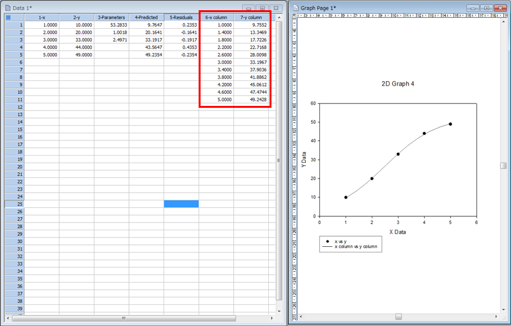
Task: Click the x column vs y column legend entry
Action: click(356, 247)
